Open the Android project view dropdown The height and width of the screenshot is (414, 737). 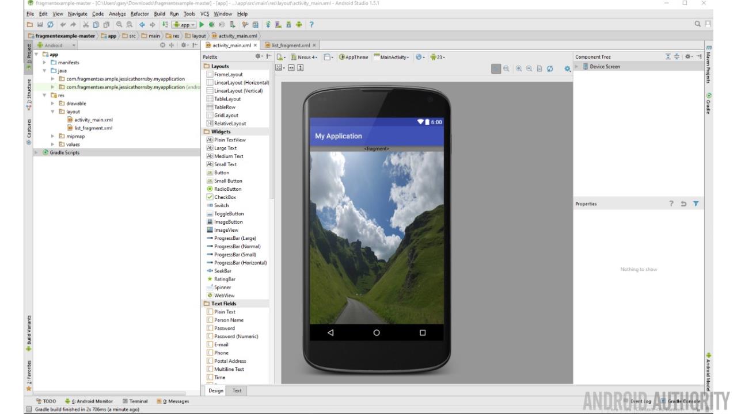click(x=56, y=45)
